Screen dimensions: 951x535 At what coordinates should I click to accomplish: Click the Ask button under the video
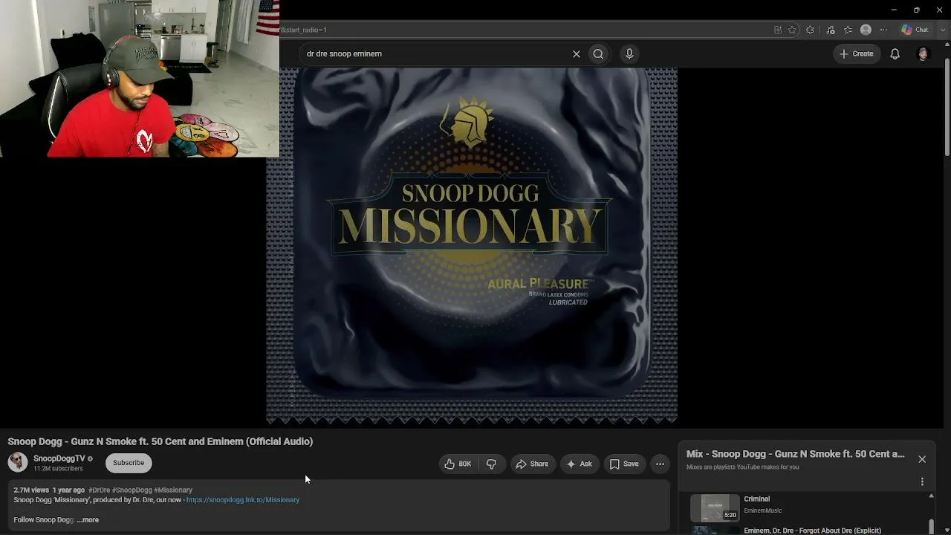(580, 464)
